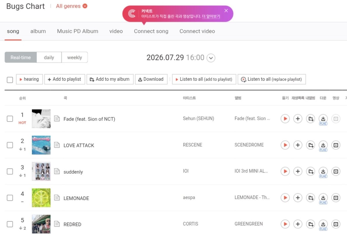Open the GREENGREEN album link

(249, 224)
